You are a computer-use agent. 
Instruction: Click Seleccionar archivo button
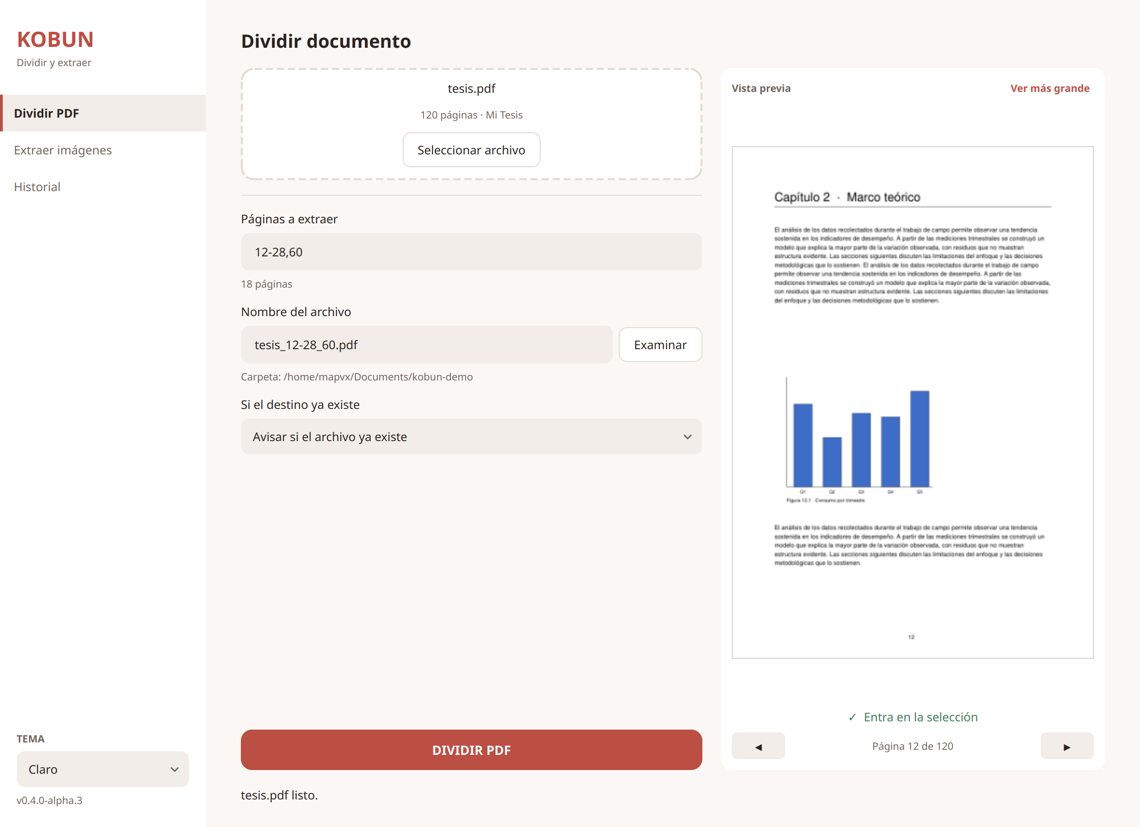471,150
